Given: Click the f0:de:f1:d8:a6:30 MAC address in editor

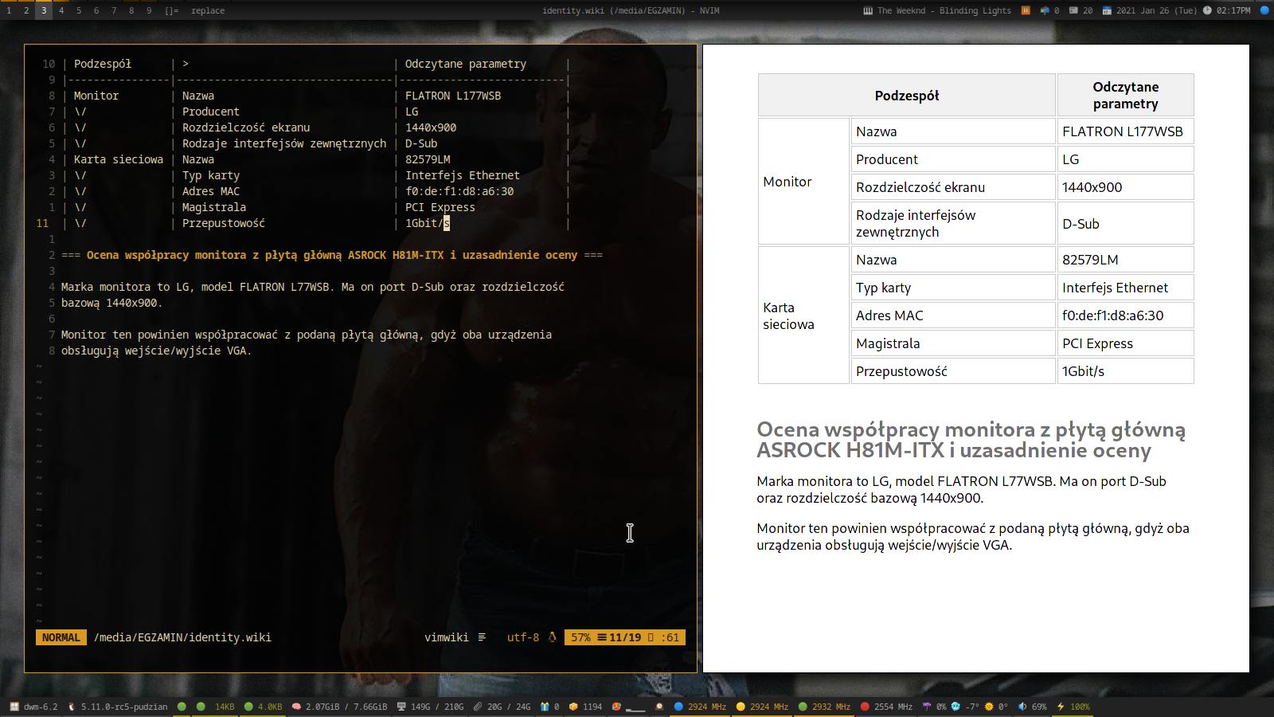Looking at the screenshot, I should click(459, 191).
